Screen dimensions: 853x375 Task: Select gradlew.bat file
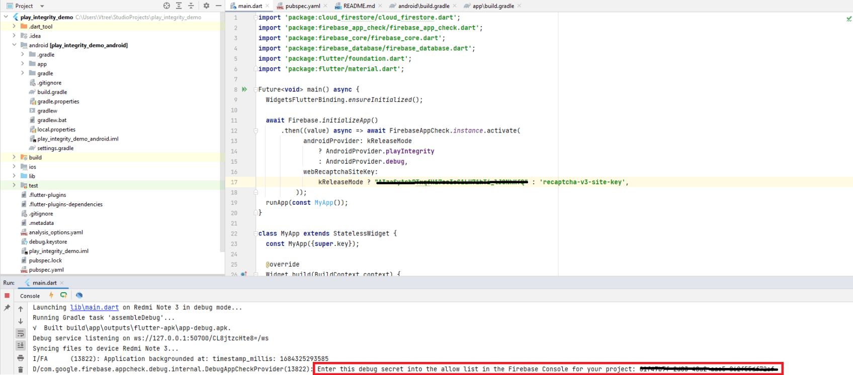(52, 120)
